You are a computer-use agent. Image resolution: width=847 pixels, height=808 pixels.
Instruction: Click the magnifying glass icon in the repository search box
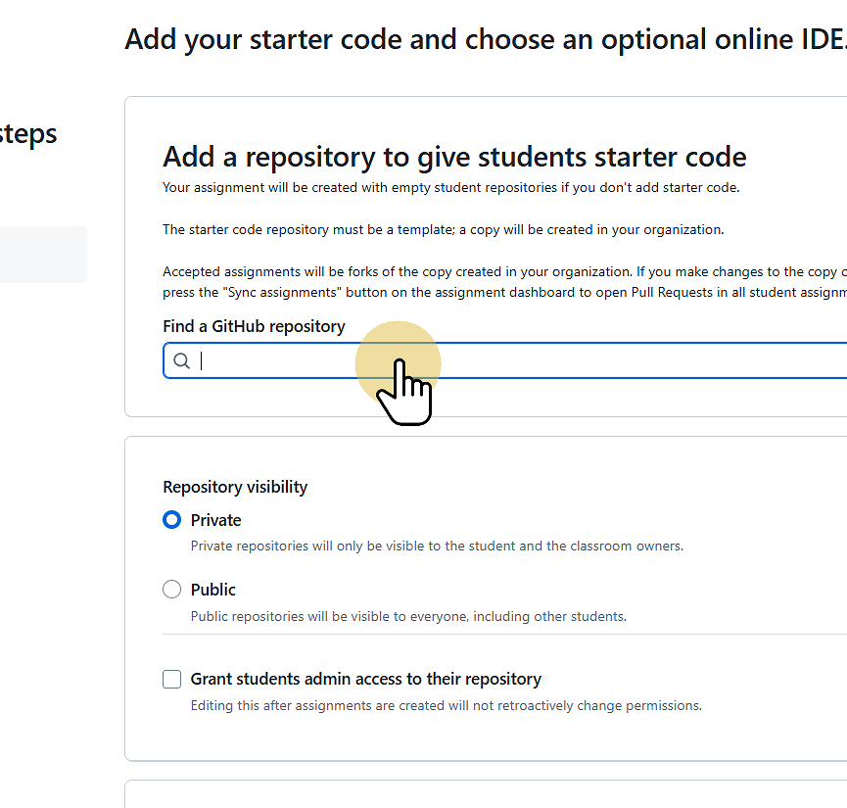(x=182, y=360)
